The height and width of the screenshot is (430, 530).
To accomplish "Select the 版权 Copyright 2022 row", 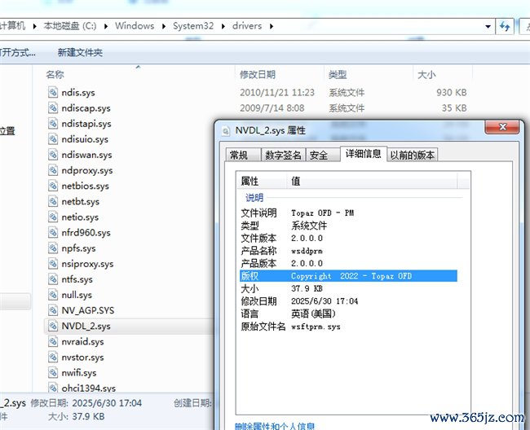I will tap(348, 276).
